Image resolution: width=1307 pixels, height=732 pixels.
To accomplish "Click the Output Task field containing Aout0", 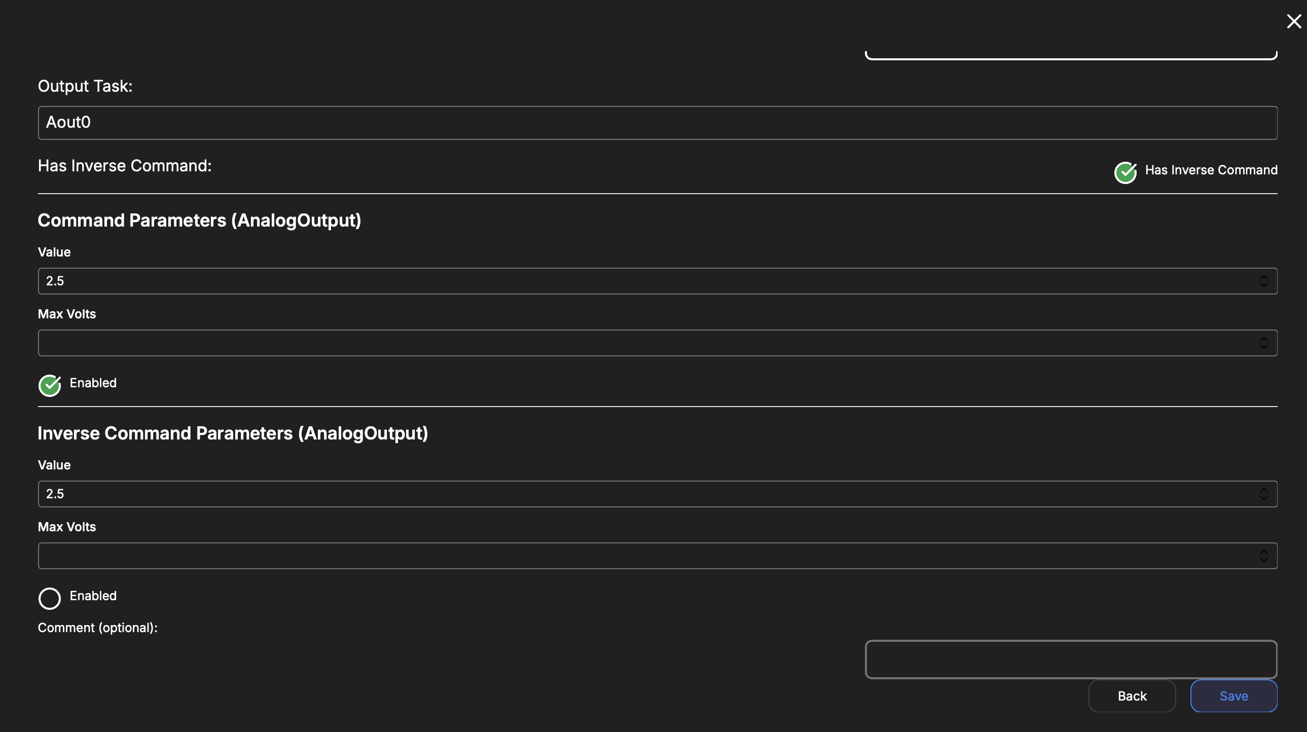I will [657, 123].
